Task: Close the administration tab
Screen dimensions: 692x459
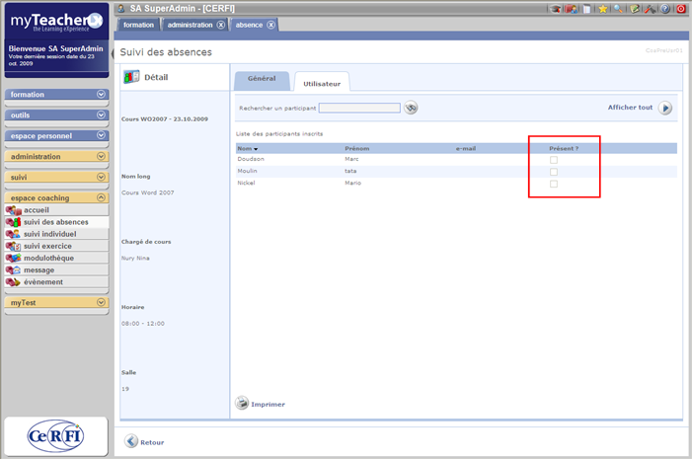Action: [220, 25]
